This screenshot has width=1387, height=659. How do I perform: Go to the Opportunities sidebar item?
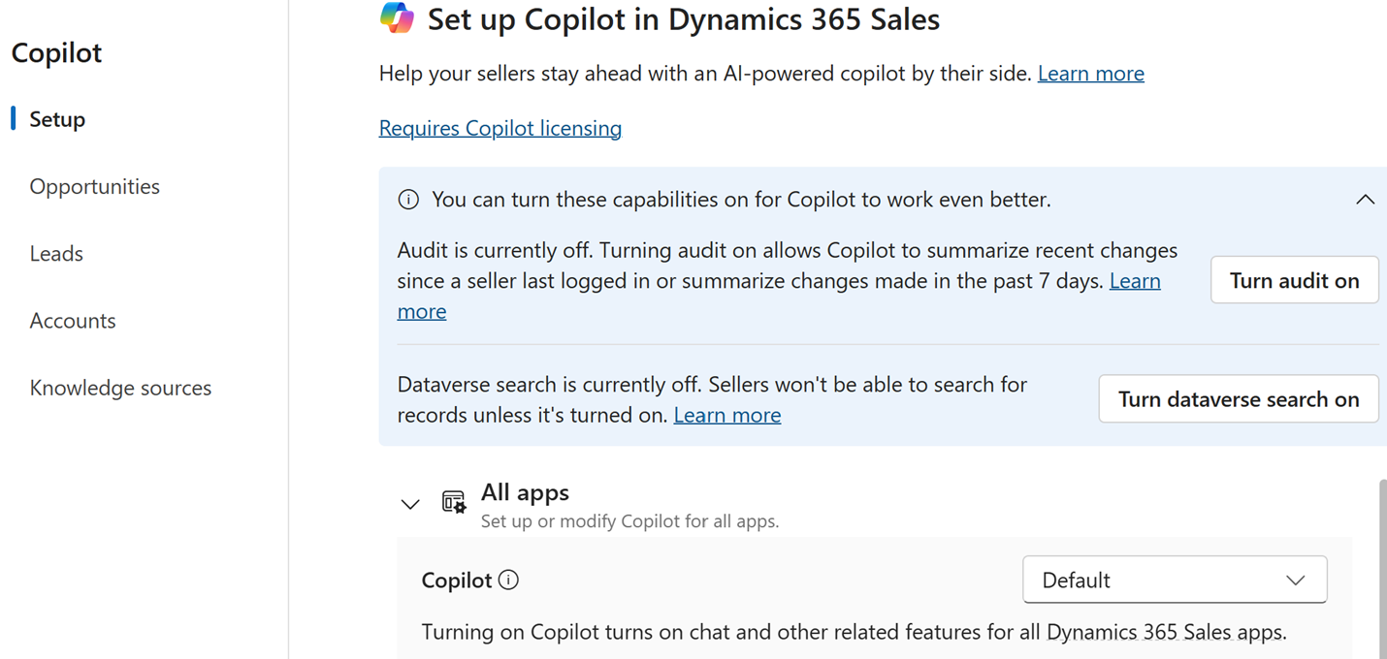point(94,186)
